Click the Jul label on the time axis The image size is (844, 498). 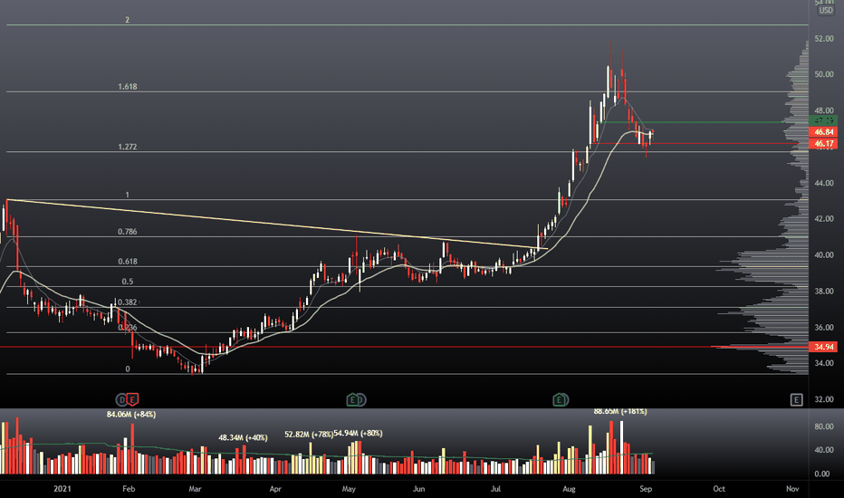coord(495,489)
